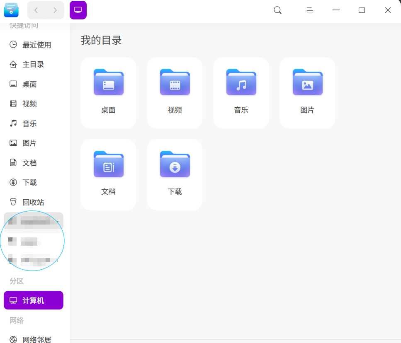
Task: Click the purple computer location button
Action: point(78,10)
